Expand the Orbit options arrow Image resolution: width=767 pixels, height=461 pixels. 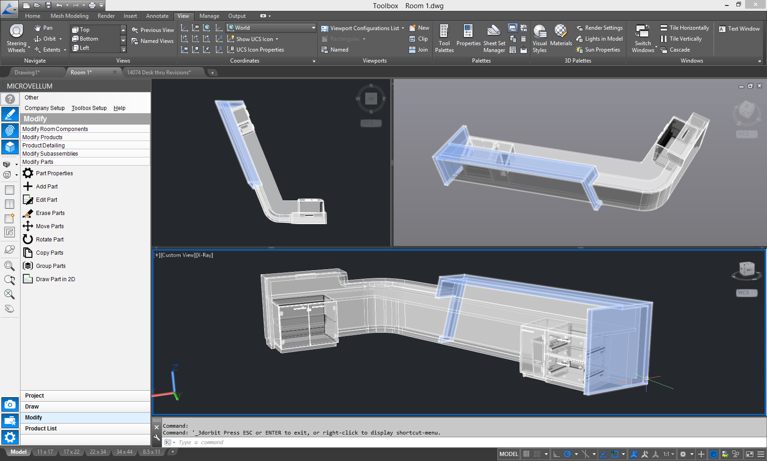[x=60, y=39]
